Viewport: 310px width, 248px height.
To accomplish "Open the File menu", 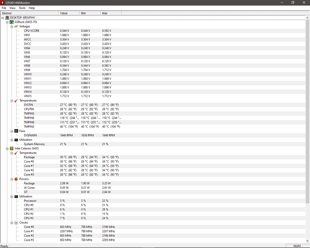I will click(x=4, y=8).
